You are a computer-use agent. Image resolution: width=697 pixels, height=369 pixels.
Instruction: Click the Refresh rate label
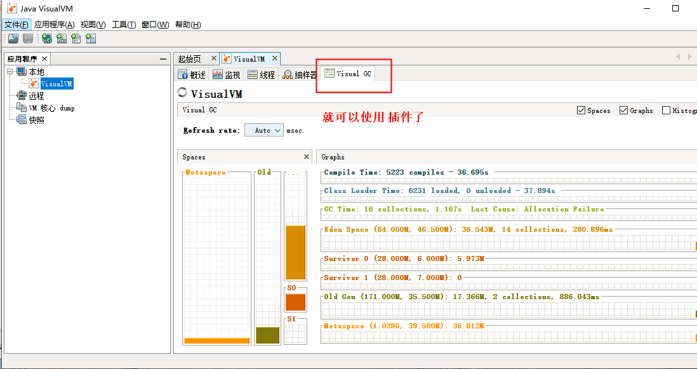click(211, 130)
